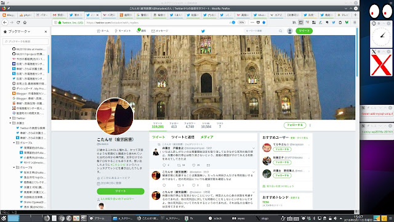Collapse the 弁護士 bookmarks folder
This screenshot has width=394, height=222.
coord(10,123)
